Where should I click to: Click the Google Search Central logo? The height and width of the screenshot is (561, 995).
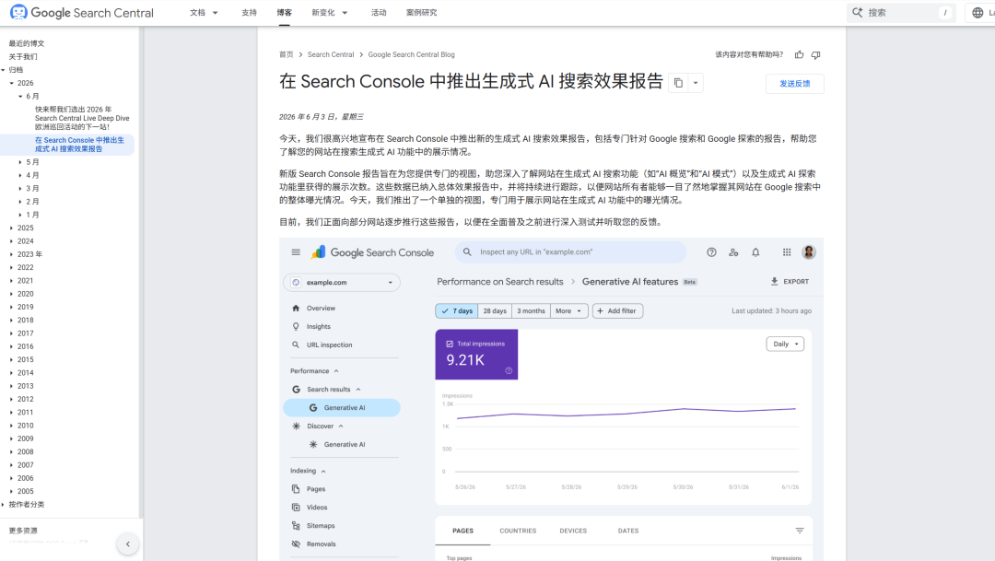[82, 13]
